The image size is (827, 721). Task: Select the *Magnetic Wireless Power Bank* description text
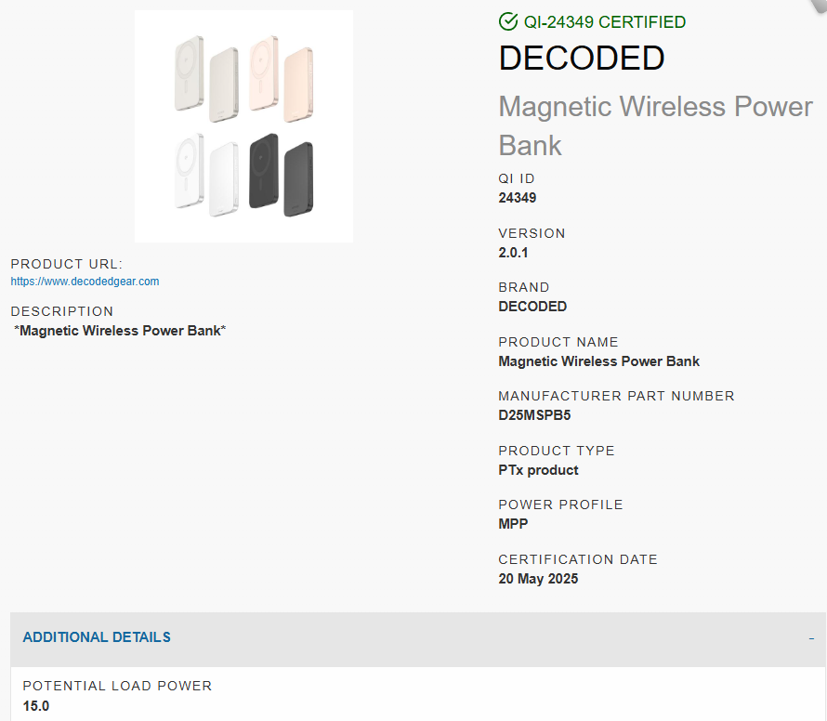click(120, 331)
